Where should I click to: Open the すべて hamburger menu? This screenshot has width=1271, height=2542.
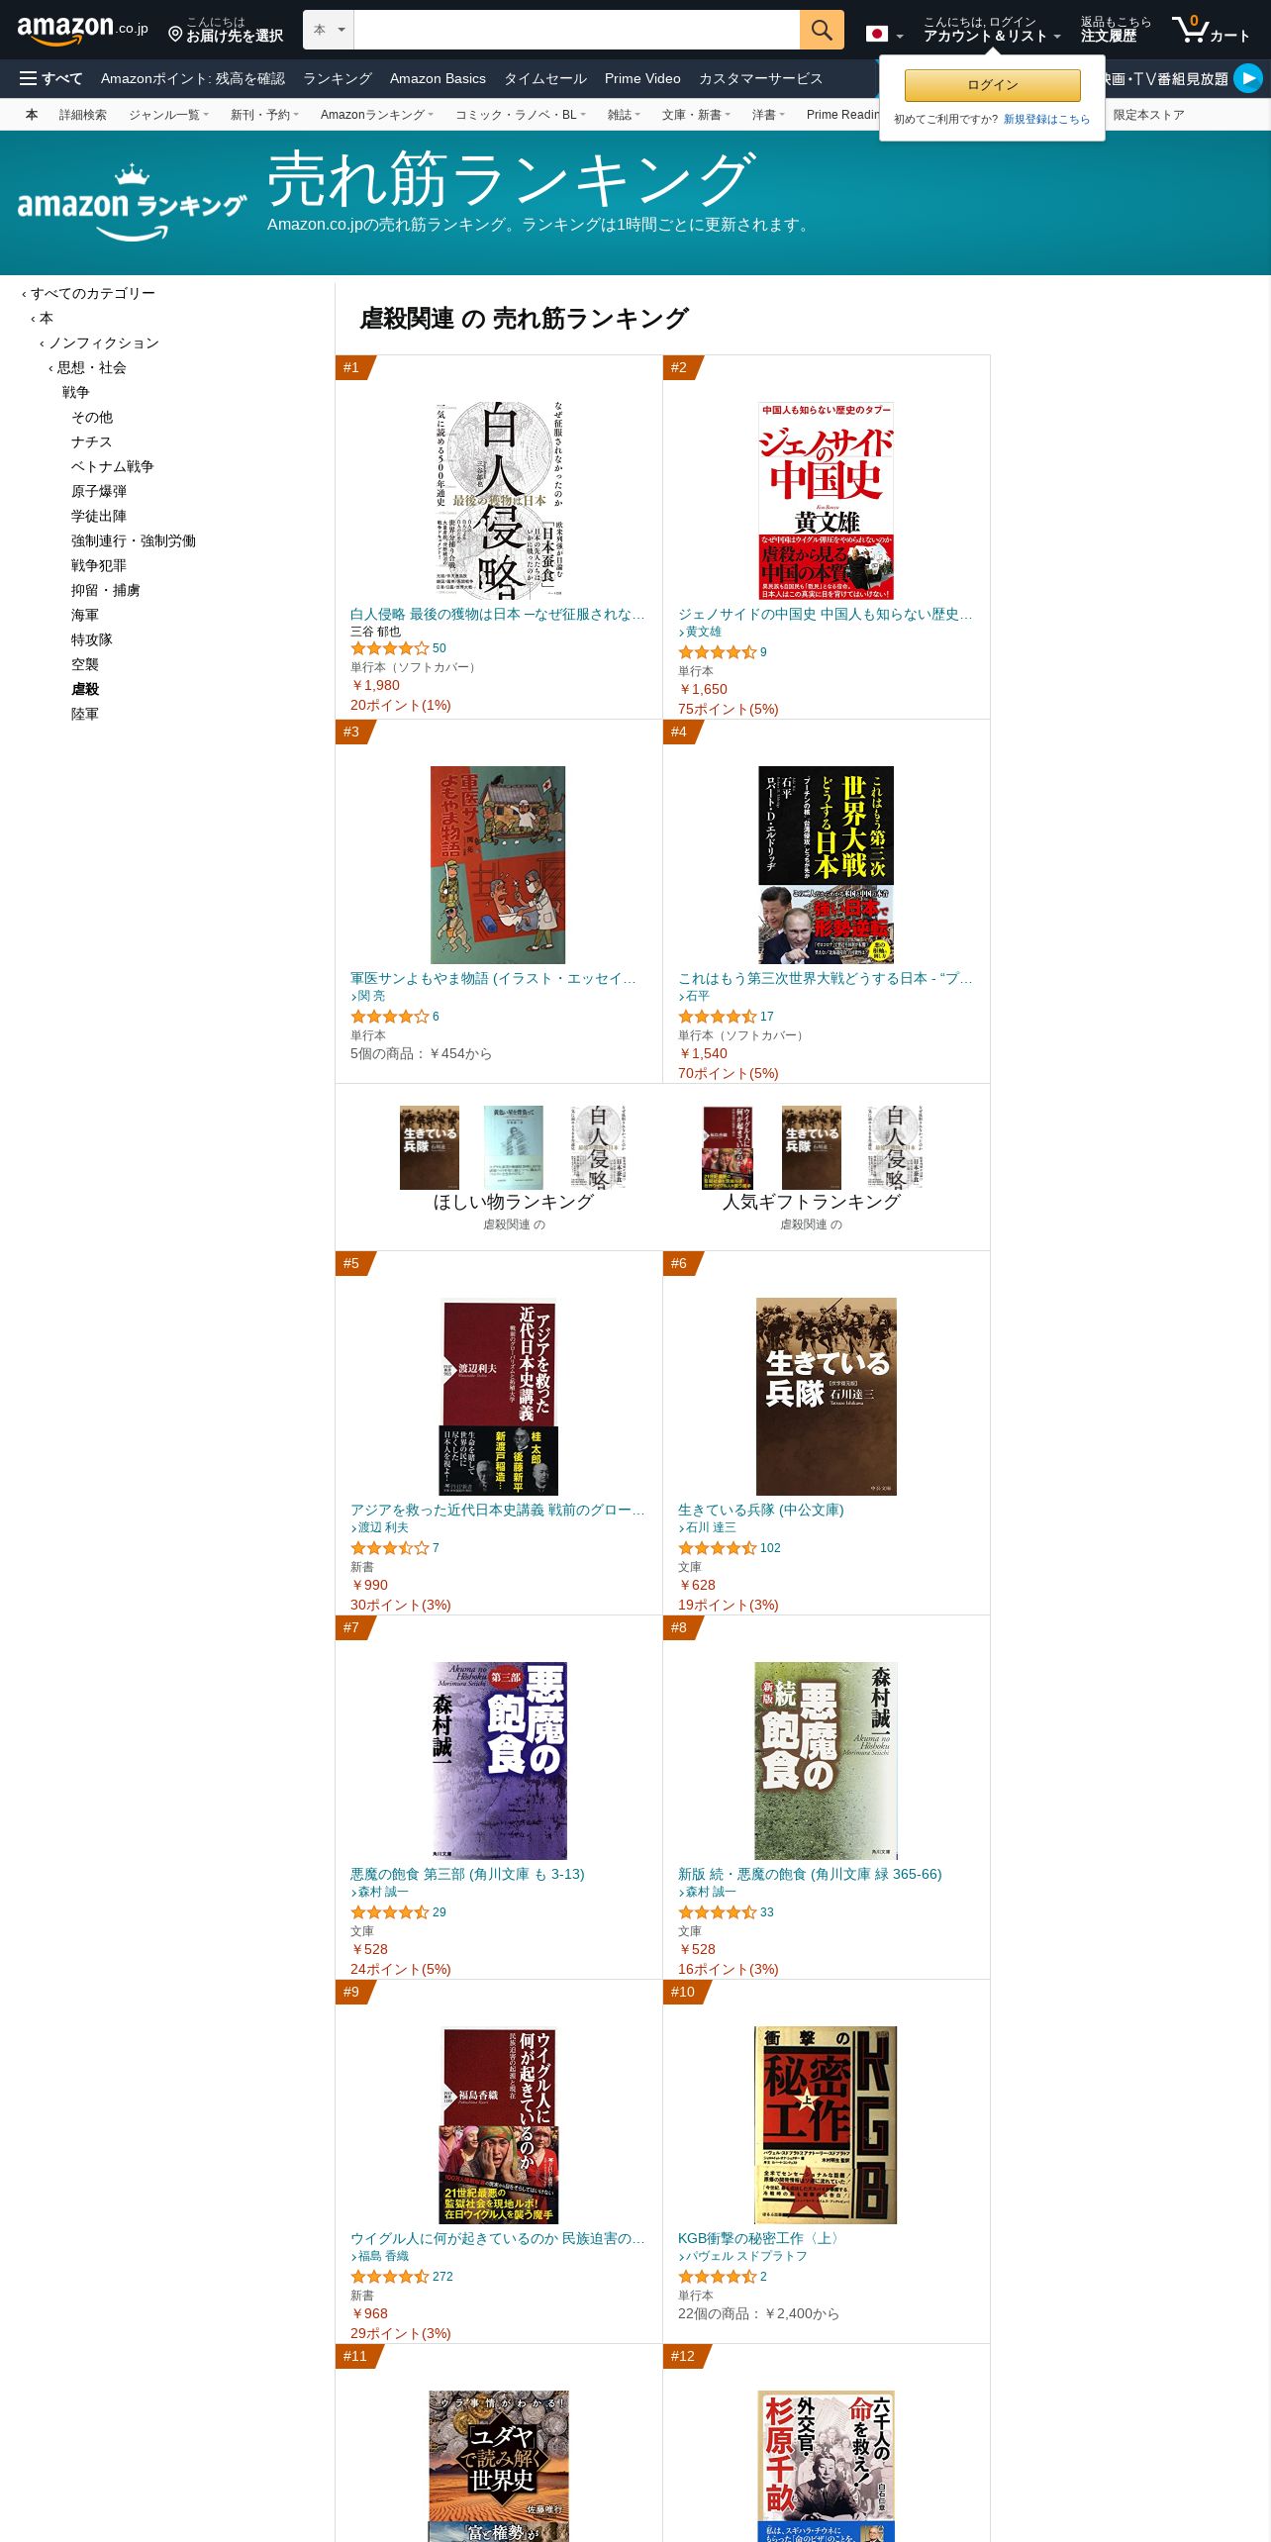50,78
